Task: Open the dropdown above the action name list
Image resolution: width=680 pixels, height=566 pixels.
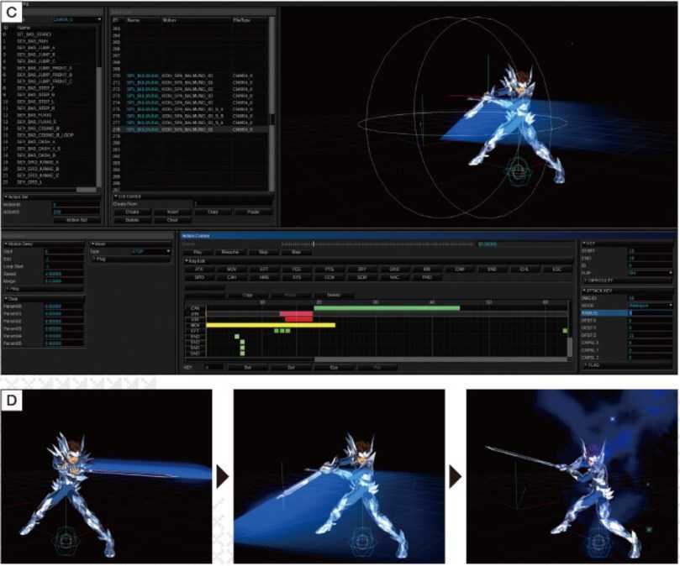Action: tap(76, 19)
